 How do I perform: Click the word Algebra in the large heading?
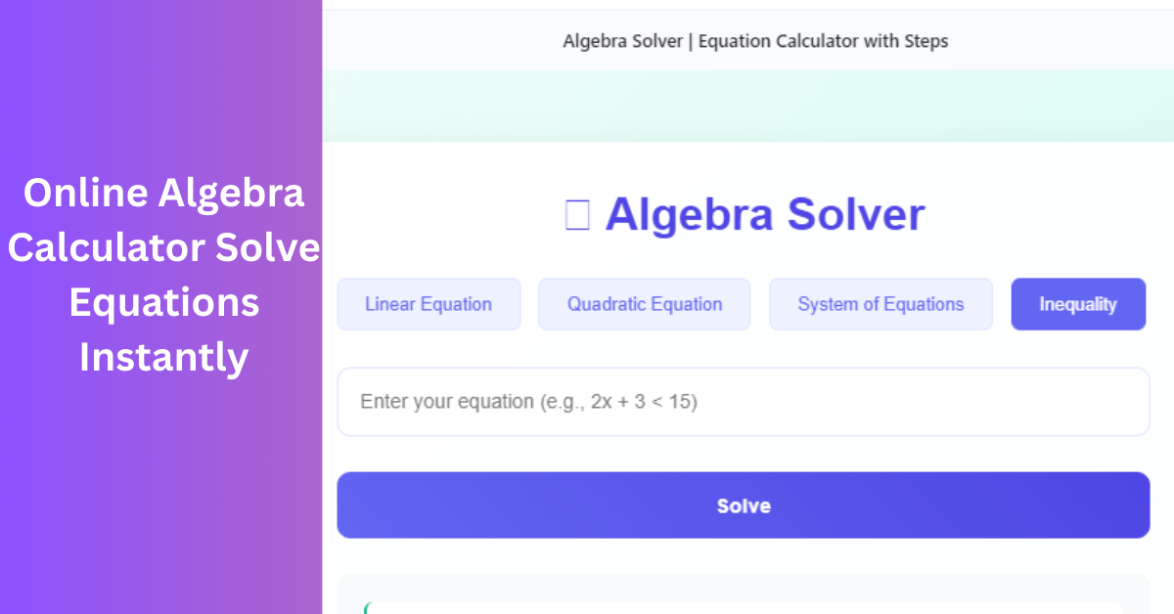click(689, 215)
